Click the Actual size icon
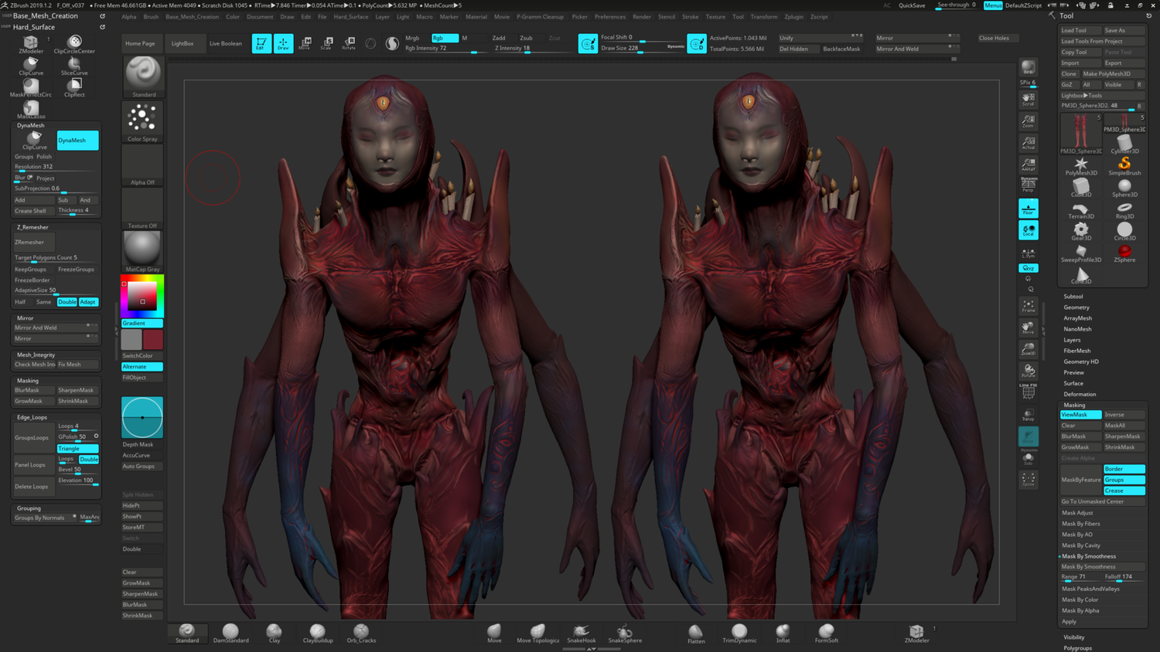Screen dimensions: 1160x652 pos(1028,144)
